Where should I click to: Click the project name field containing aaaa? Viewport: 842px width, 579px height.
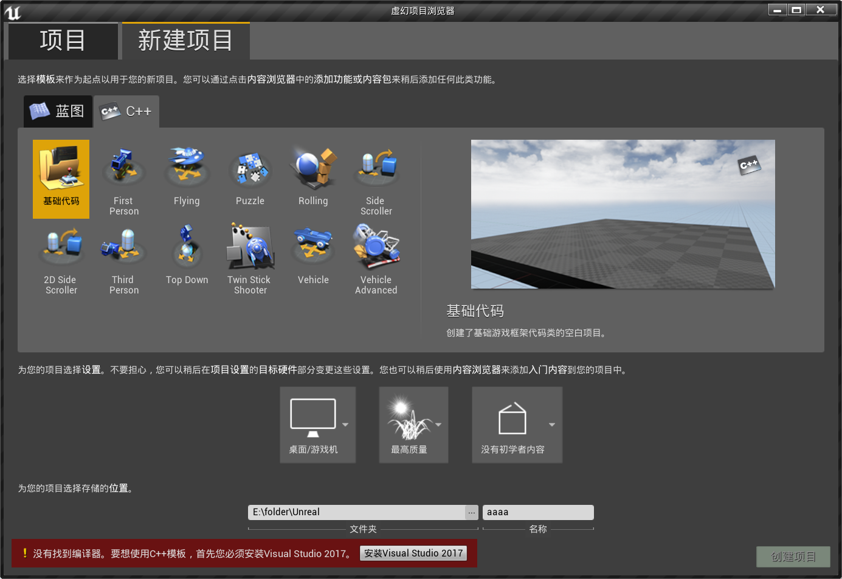click(538, 512)
